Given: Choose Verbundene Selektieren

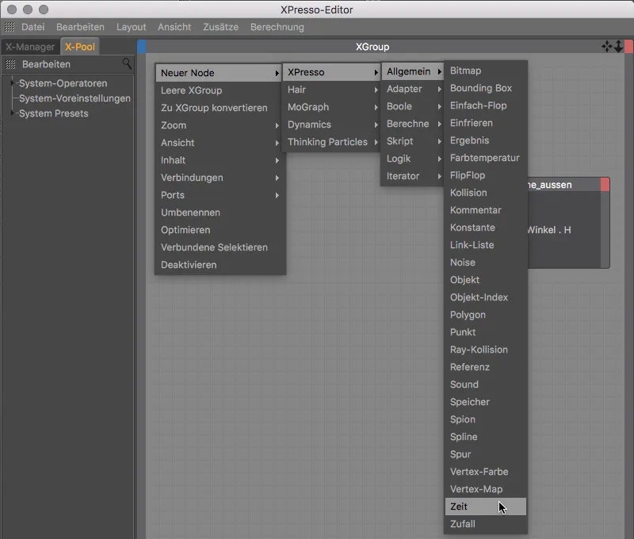Looking at the screenshot, I should 220,247.
